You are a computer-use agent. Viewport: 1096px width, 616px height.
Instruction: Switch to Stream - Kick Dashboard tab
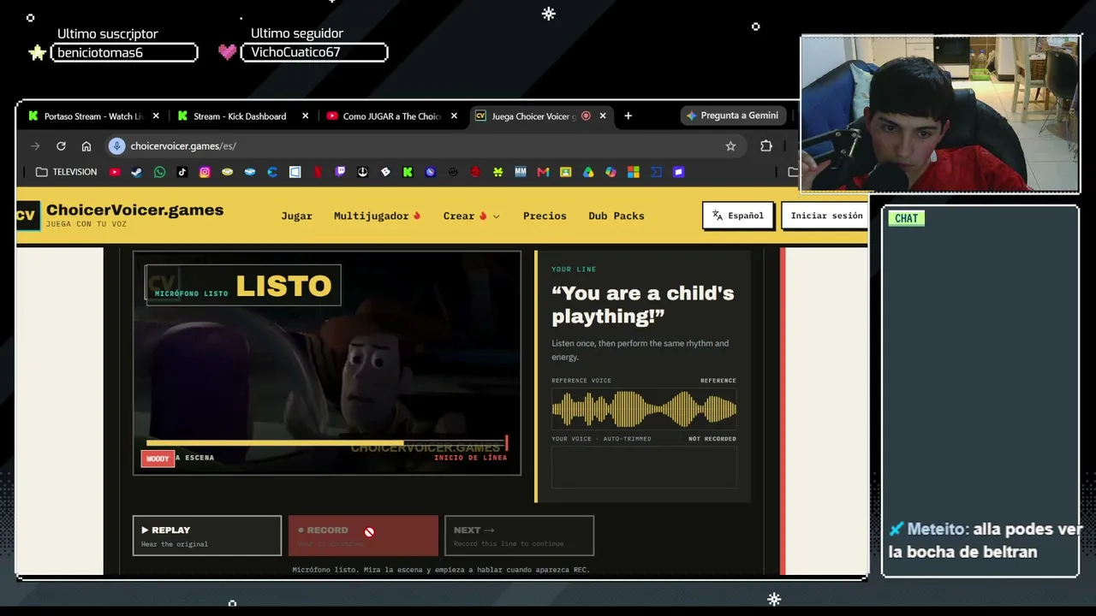241,115
